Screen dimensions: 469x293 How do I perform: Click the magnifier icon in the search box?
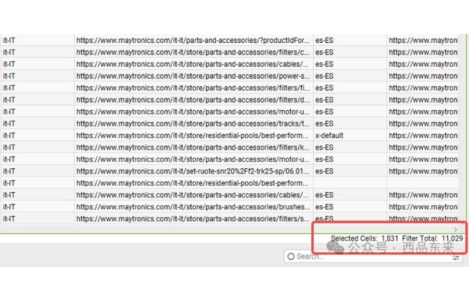(x=291, y=257)
